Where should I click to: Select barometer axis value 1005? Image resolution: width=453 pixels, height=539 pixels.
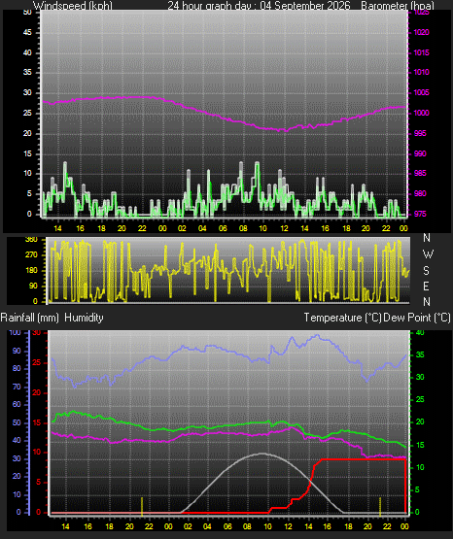(421, 92)
